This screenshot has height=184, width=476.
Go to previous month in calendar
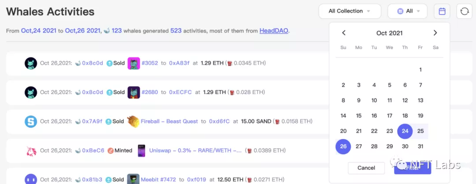click(344, 32)
